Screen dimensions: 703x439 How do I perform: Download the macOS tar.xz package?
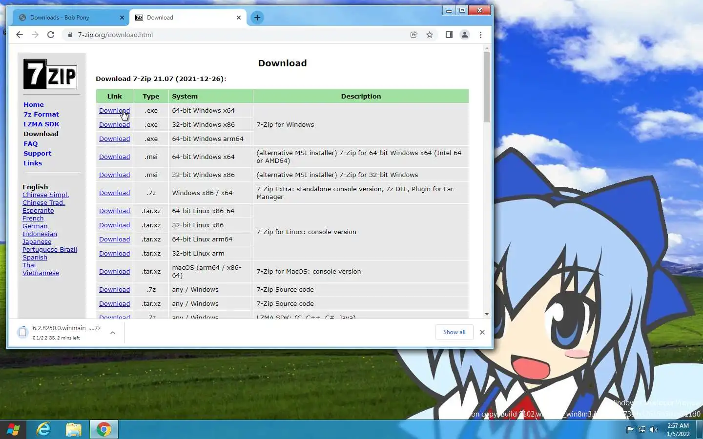(114, 271)
